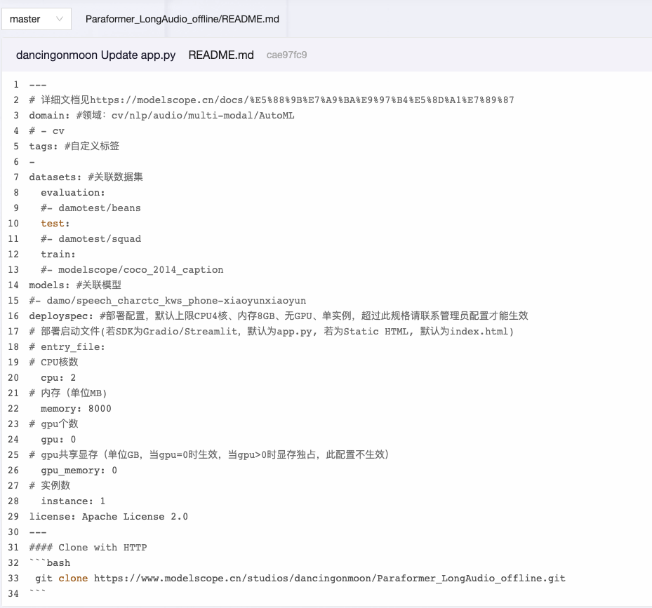Click the 'cpu: 2' setting
The height and width of the screenshot is (608, 652).
(x=58, y=378)
